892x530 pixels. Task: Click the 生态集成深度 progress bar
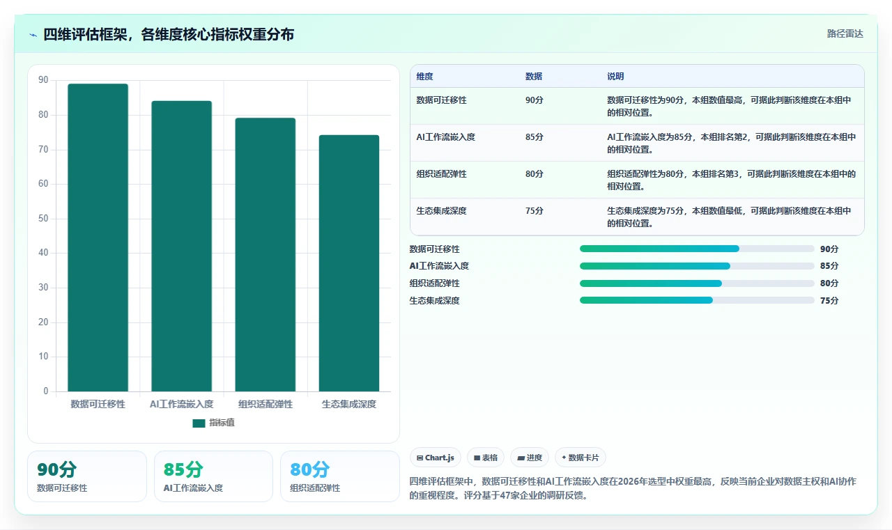(697, 300)
